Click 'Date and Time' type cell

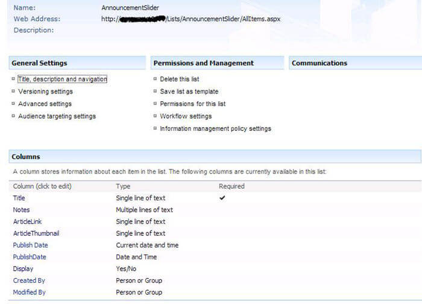click(x=136, y=257)
